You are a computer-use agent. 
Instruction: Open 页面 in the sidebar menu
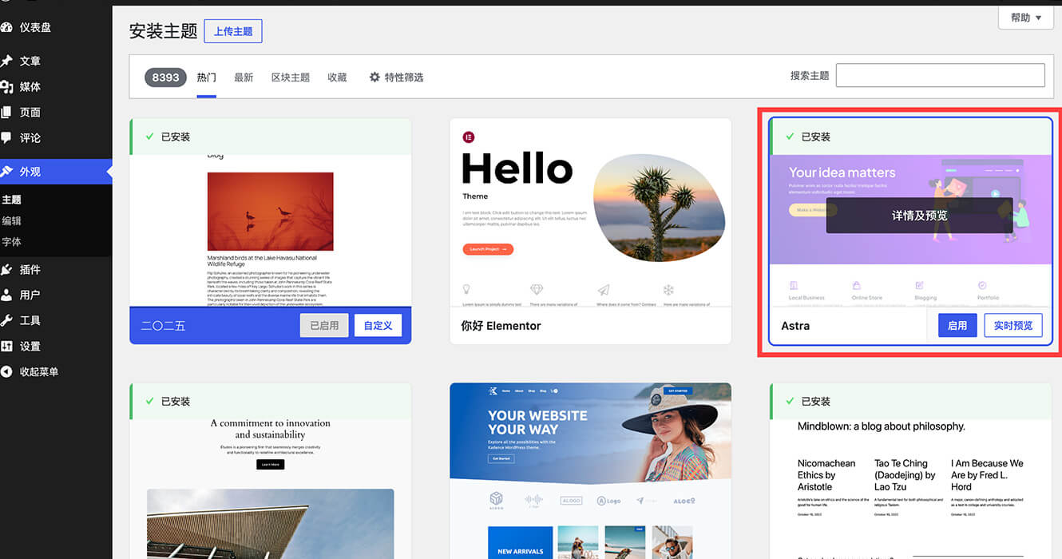(30, 112)
